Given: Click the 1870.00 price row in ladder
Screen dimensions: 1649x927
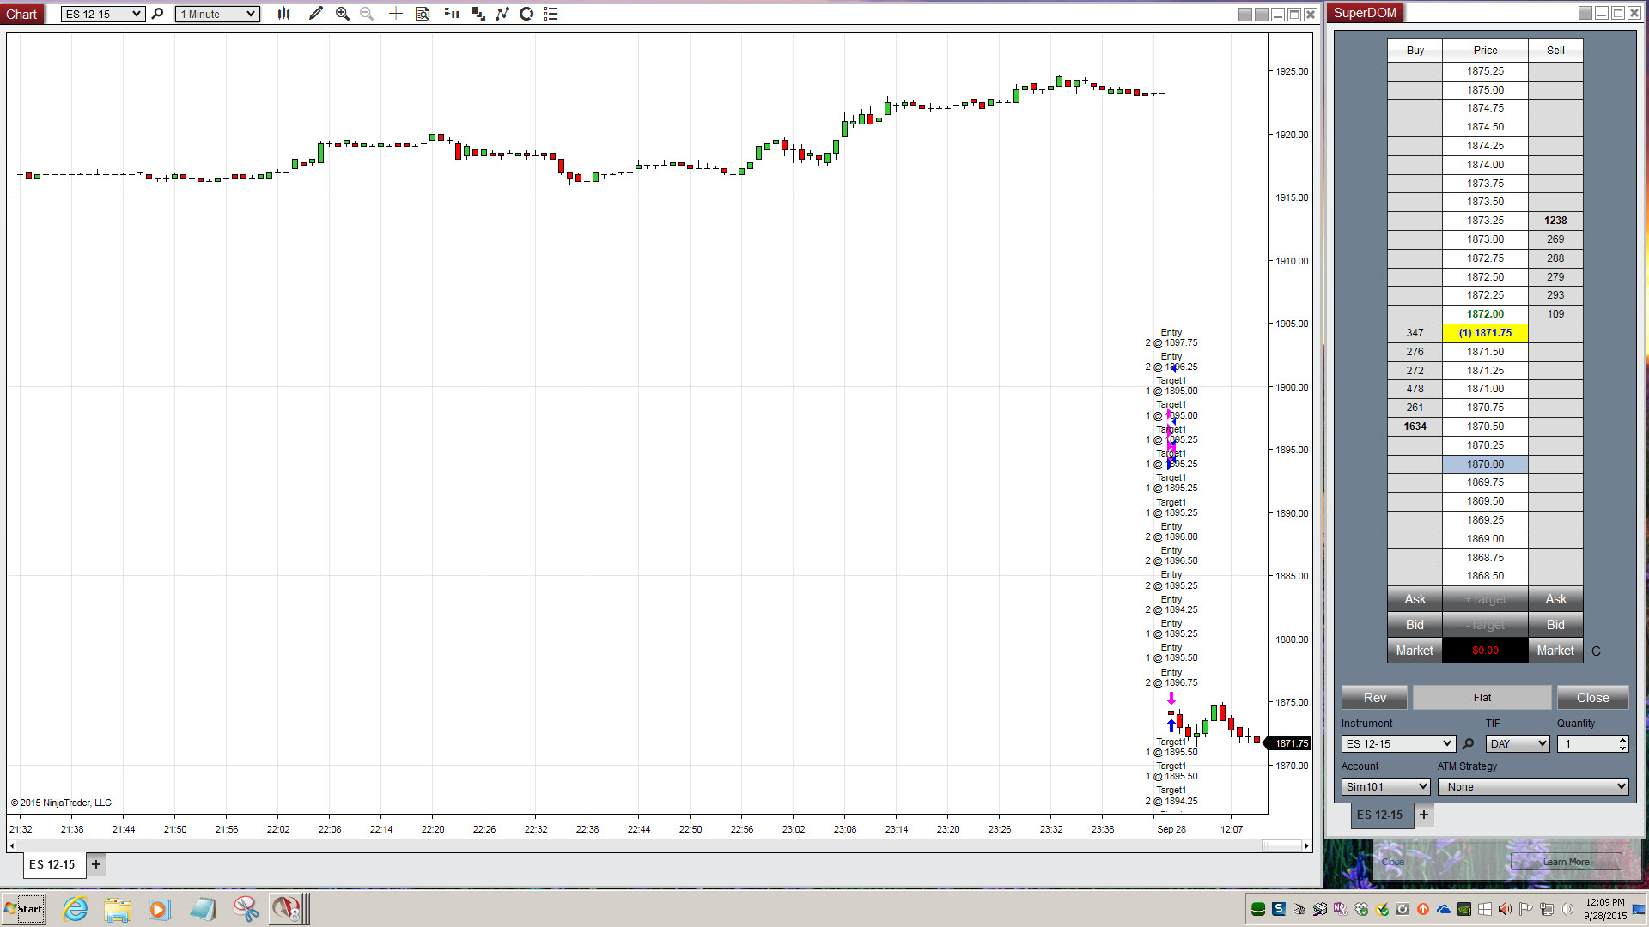Looking at the screenshot, I should (1485, 464).
